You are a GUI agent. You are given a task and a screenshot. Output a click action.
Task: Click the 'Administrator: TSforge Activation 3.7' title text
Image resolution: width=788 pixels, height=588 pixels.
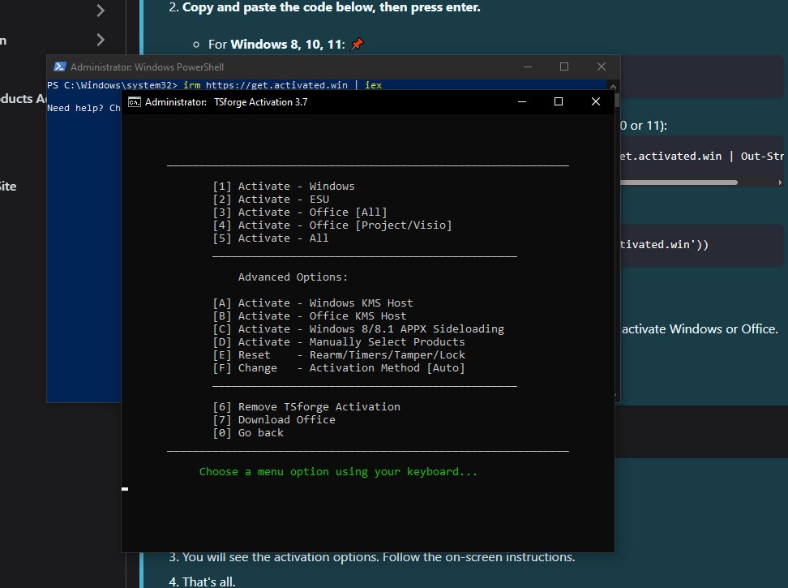(x=226, y=102)
